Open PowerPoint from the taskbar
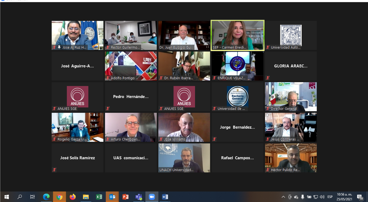Screen dimensions: 368x202 [x=126, y=197]
